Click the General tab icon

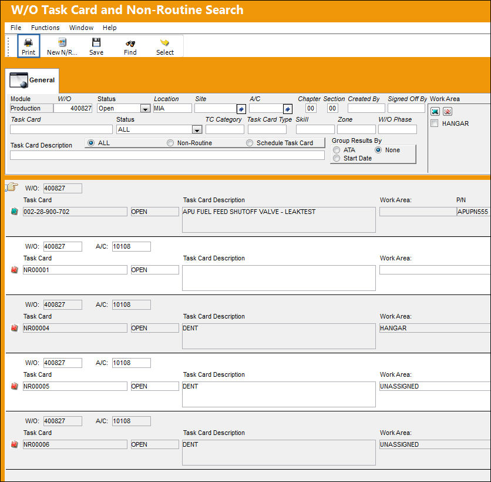[x=19, y=80]
